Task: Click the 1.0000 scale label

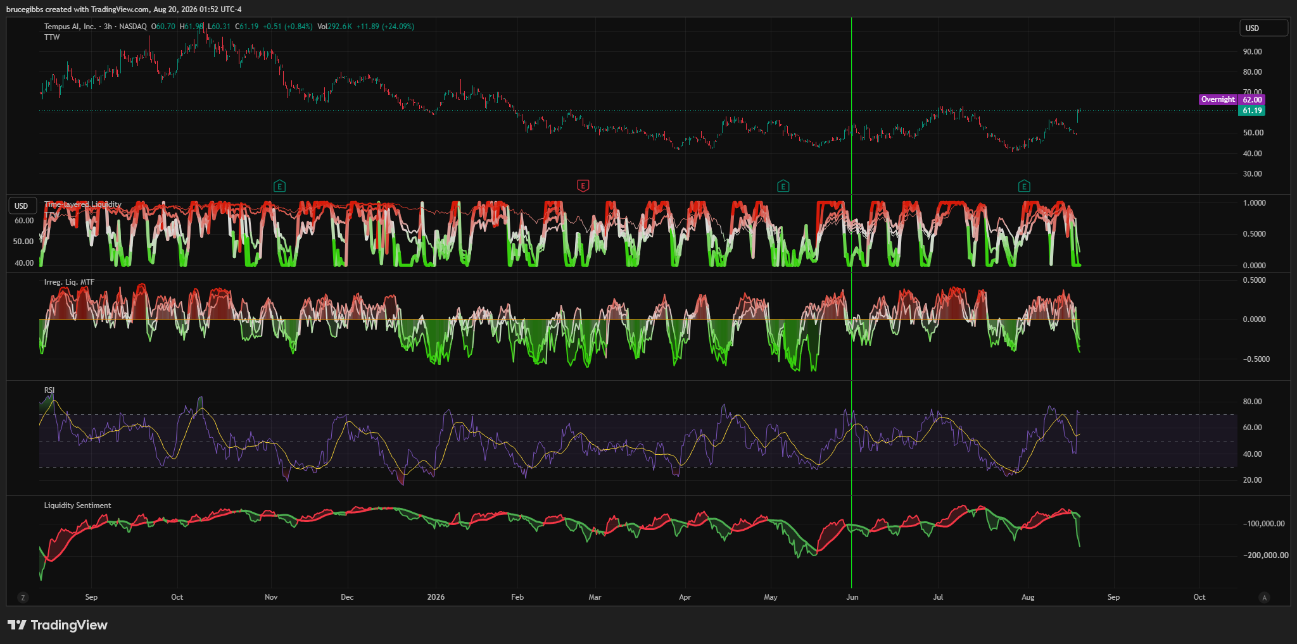Action: pyautogui.click(x=1254, y=203)
